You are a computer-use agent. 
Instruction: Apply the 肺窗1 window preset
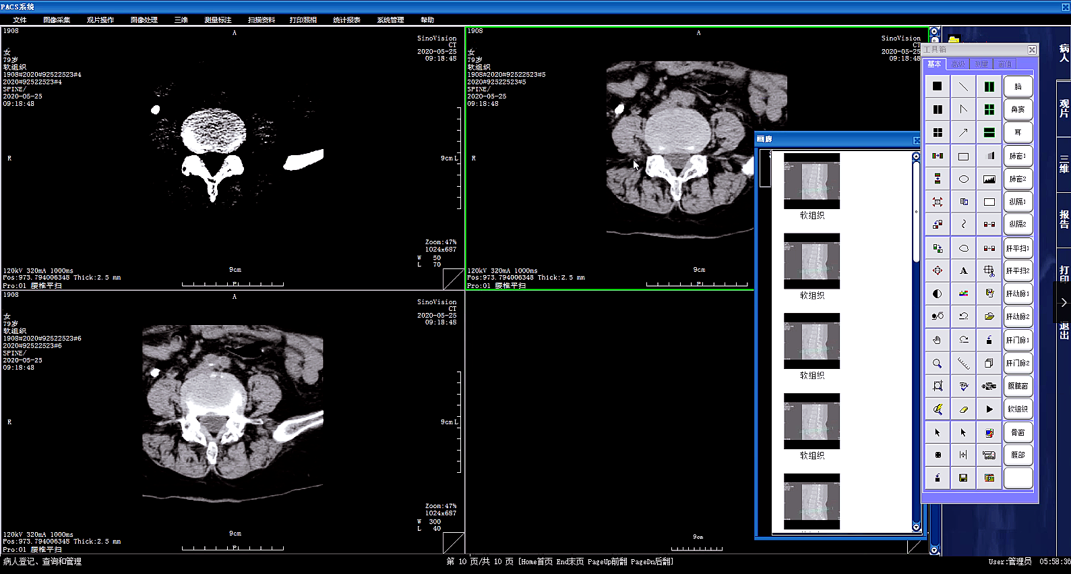point(1018,156)
